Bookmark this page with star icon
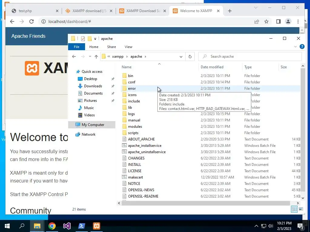The image size is (310, 232). point(266,21)
